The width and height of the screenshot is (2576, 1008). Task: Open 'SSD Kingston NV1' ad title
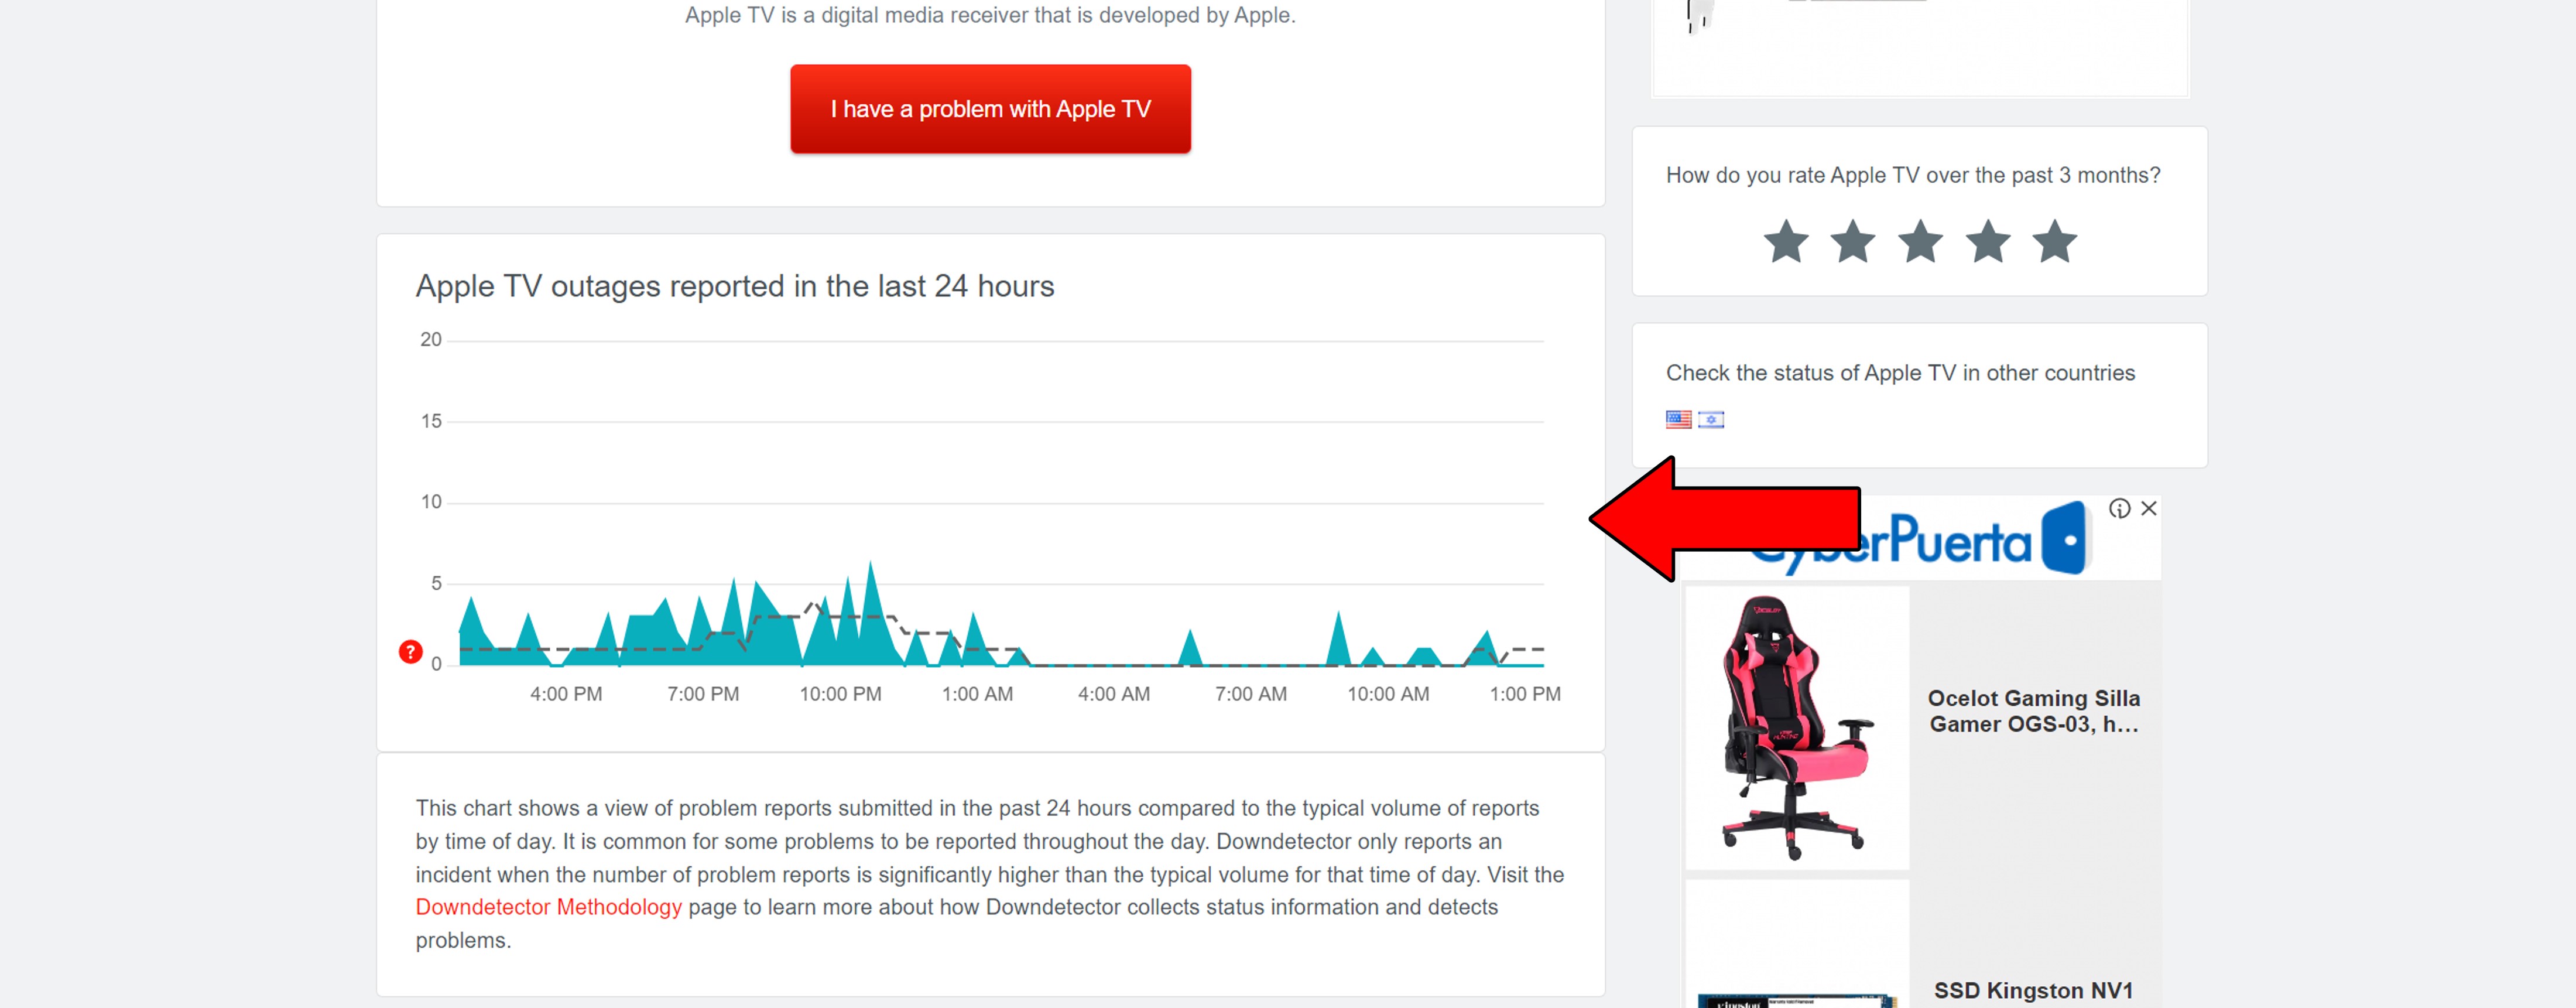tap(2033, 990)
